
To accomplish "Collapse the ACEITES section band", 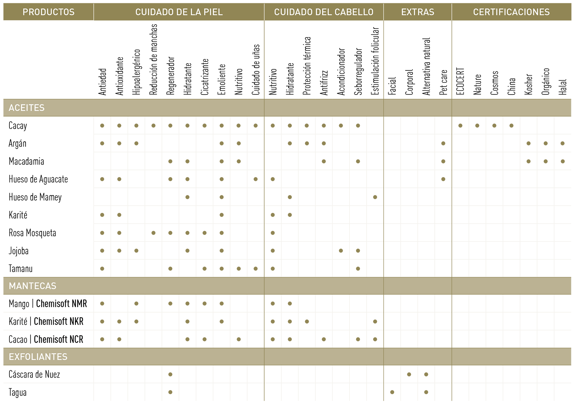I will 27,108.
